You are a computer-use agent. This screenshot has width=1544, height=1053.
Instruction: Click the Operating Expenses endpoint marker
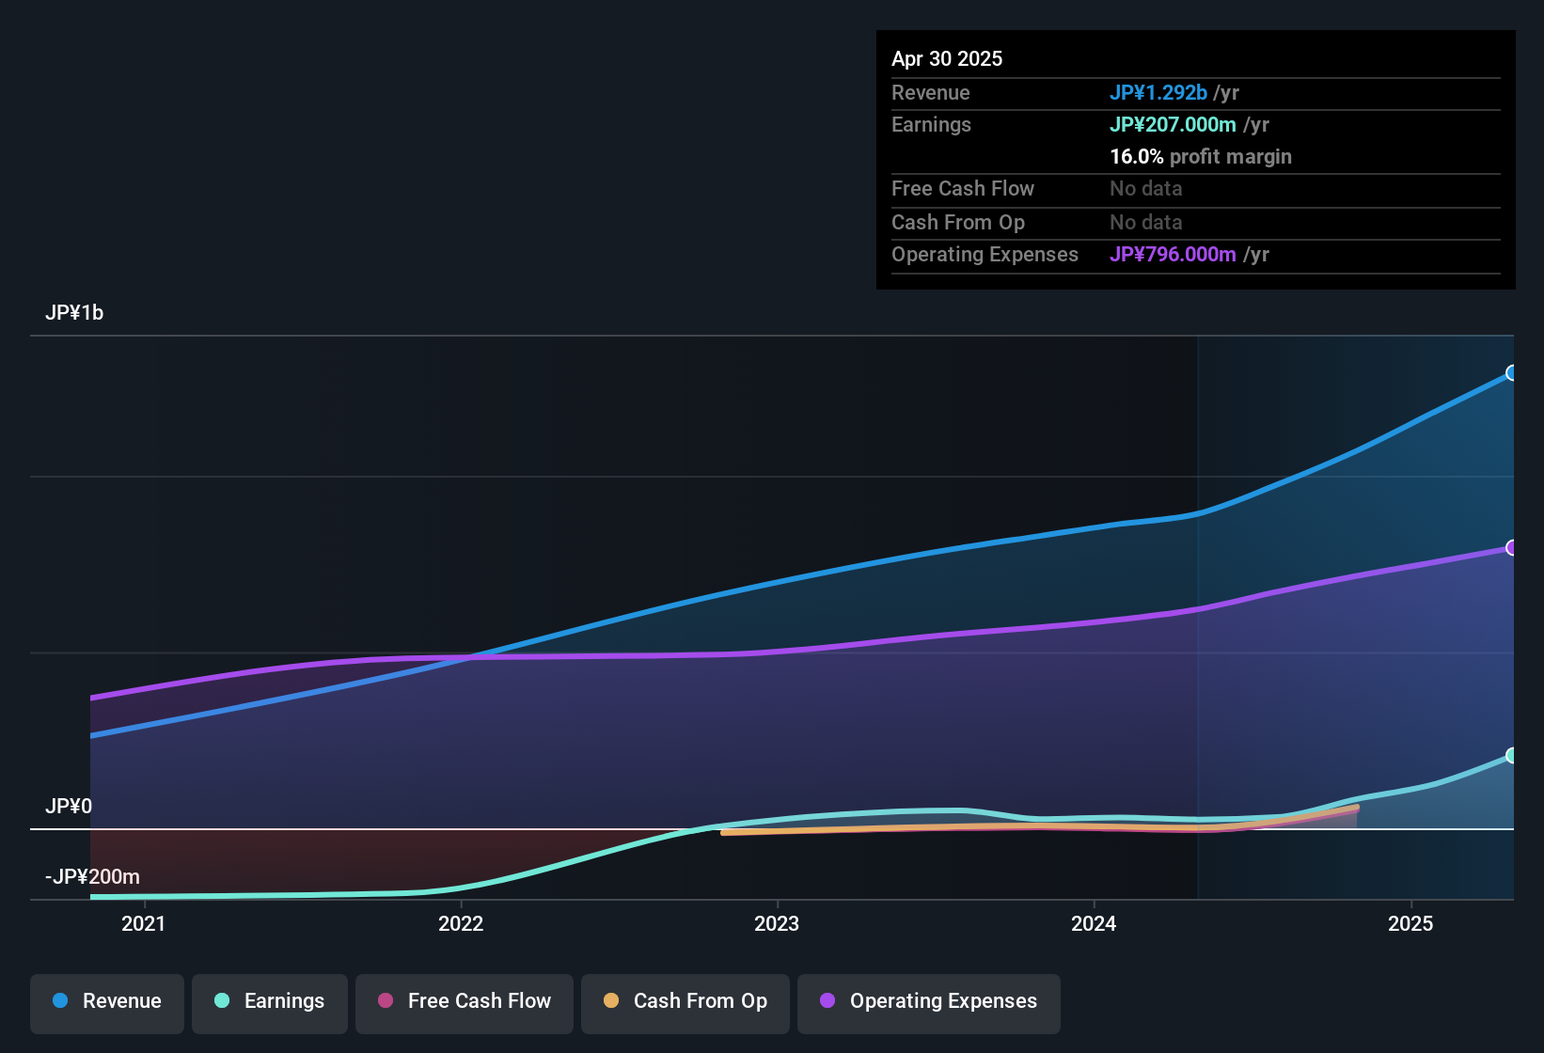tap(1511, 548)
